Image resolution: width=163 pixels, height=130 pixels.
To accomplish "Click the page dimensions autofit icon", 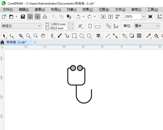I will 80,26.
